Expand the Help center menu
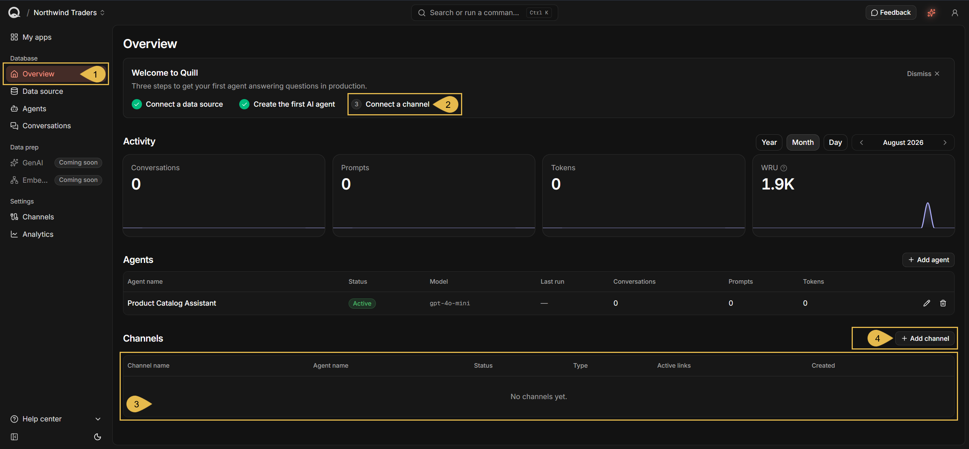Image resolution: width=969 pixels, height=449 pixels. (x=56, y=419)
